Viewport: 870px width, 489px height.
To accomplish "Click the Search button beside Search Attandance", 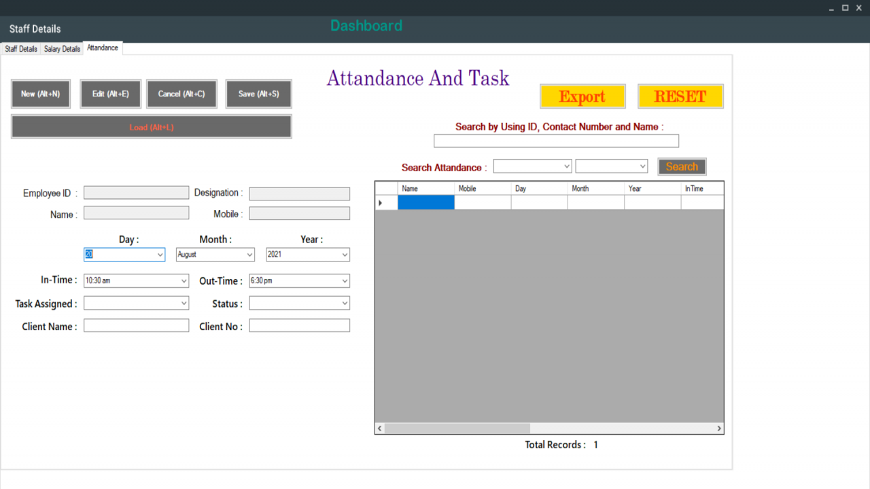I will tap(682, 166).
